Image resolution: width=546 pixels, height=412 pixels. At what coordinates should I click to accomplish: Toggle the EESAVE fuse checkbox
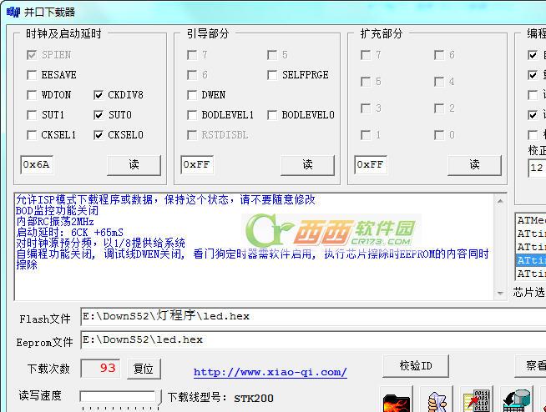click(32, 75)
